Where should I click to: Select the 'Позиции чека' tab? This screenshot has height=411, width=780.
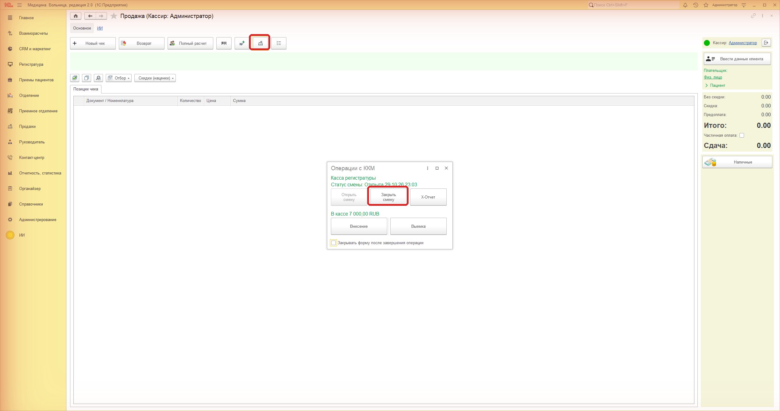(x=86, y=89)
